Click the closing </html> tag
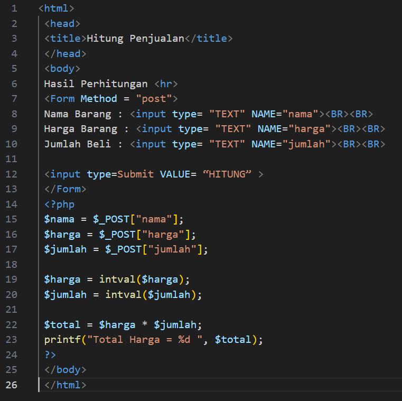The width and height of the screenshot is (402, 401). (x=65, y=385)
